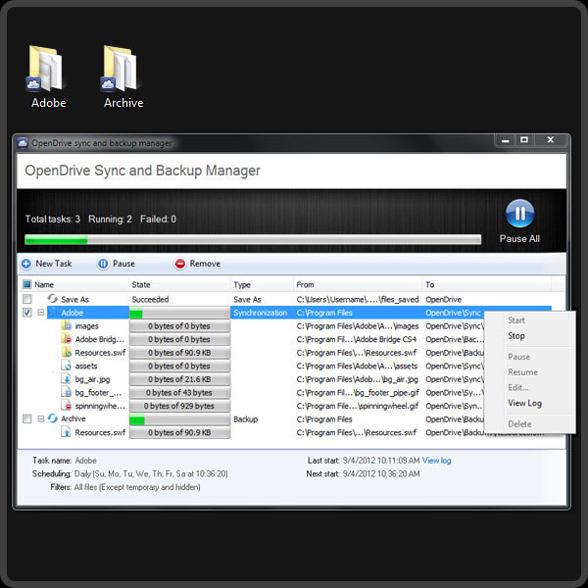The image size is (588, 588).
Task: Click the 'Running: 2' status text
Action: [110, 219]
